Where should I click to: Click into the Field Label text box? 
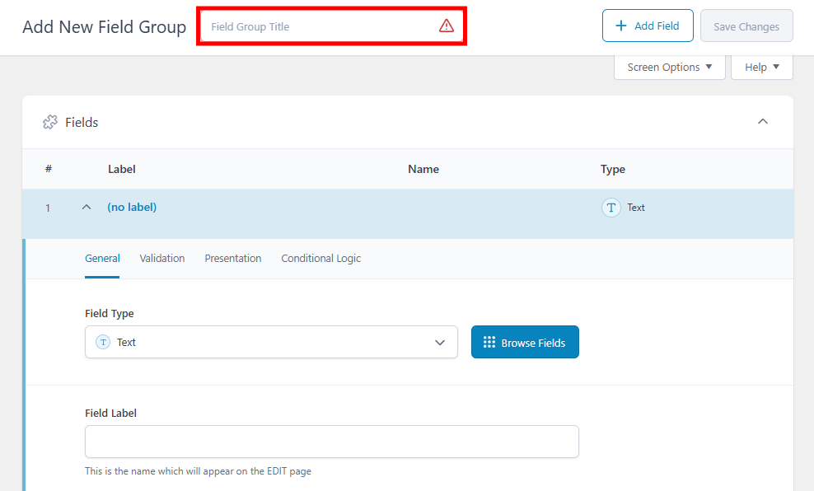click(x=331, y=442)
